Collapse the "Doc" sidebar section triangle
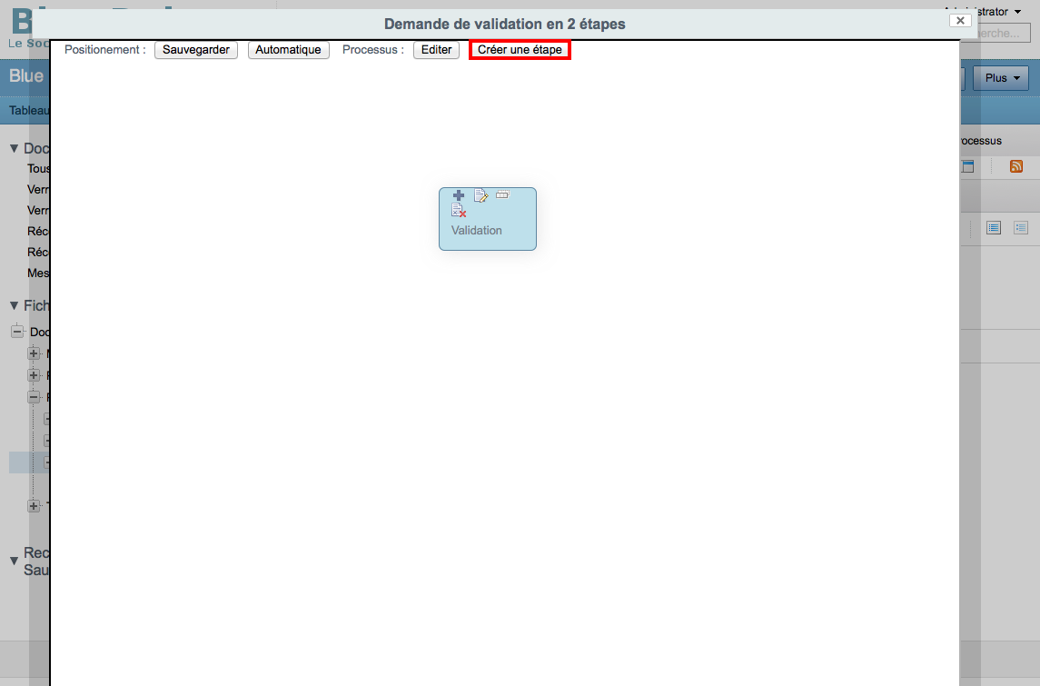The width and height of the screenshot is (1040, 686). coord(14,149)
